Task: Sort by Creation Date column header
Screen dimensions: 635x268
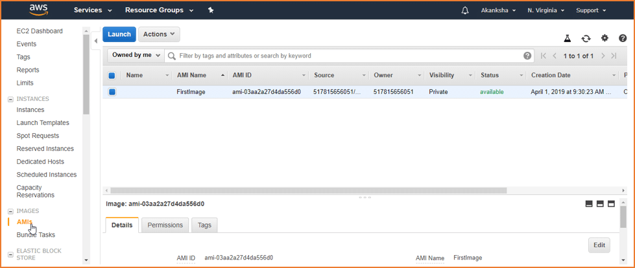Action: 551,75
